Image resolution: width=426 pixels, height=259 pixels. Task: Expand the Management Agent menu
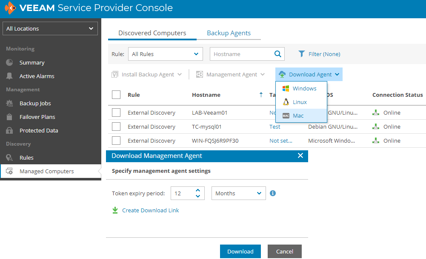263,74
